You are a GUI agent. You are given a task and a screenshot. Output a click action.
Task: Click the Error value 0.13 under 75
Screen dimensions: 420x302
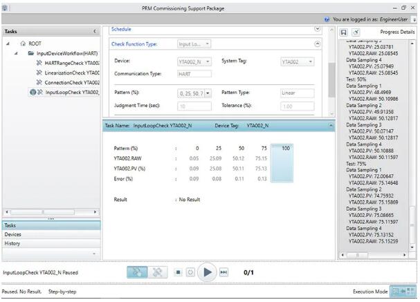[262, 179]
